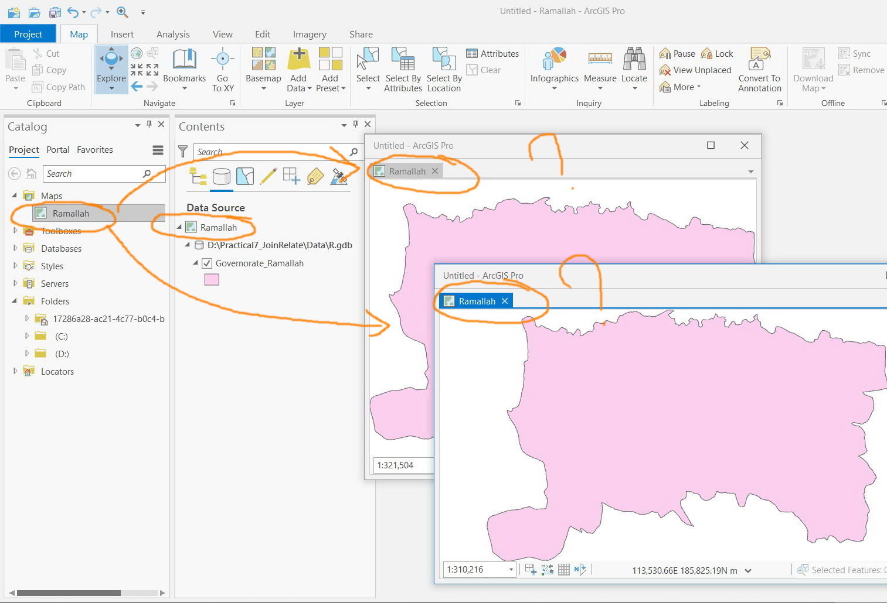Viewport: 887px width, 603px height.
Task: Expand the Databases node in Catalog
Action: [x=15, y=248]
